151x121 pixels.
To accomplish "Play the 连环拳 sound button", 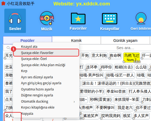I will 92,67.
